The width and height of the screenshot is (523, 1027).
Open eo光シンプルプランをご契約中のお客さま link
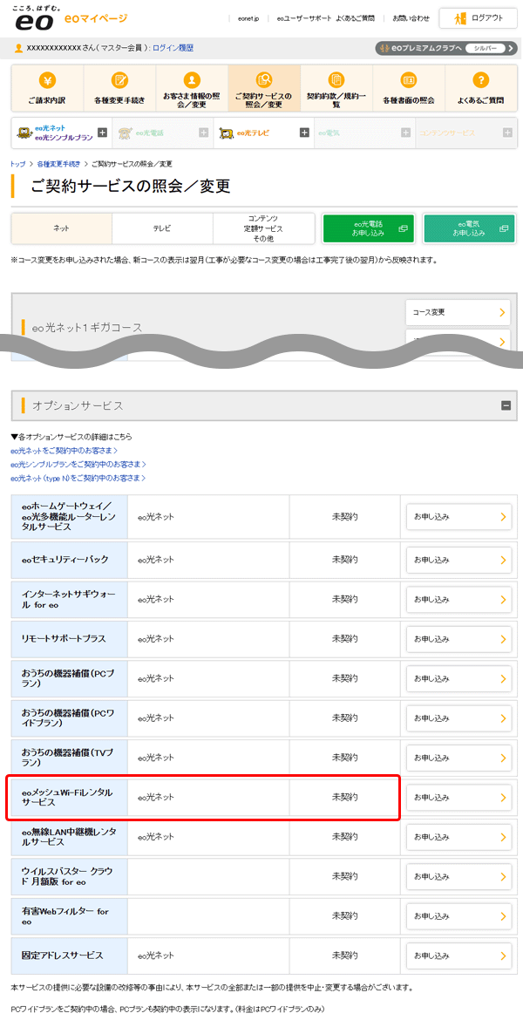click(x=78, y=465)
